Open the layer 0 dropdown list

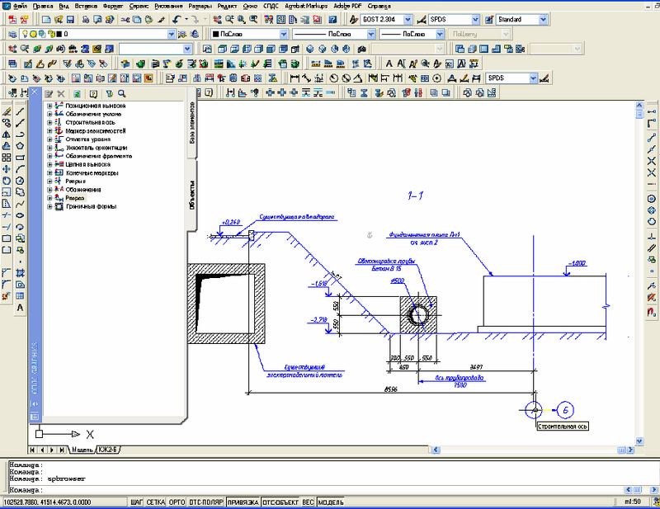click(x=171, y=34)
